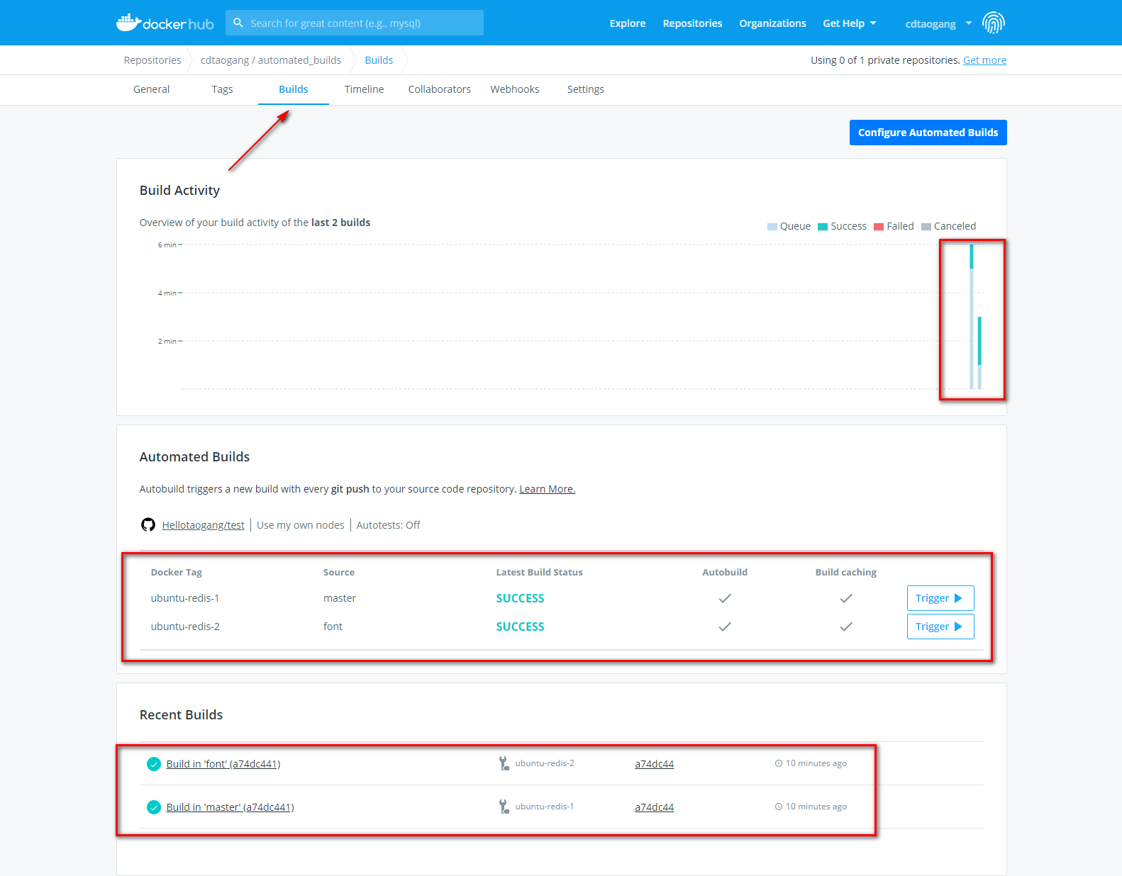Click success checkmark icon for 'font' build
The height and width of the screenshot is (876, 1122).
(154, 764)
